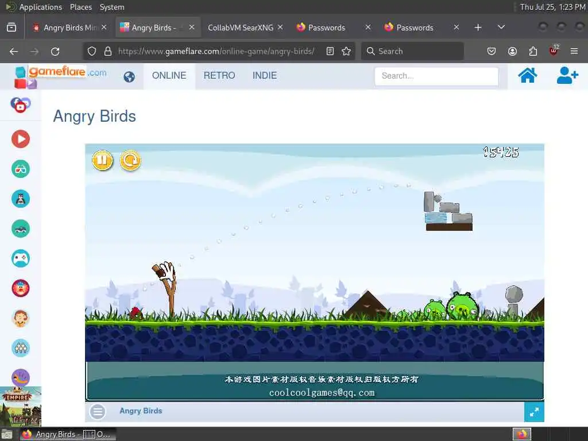Open the monkey face category in sidebar

coord(21,318)
